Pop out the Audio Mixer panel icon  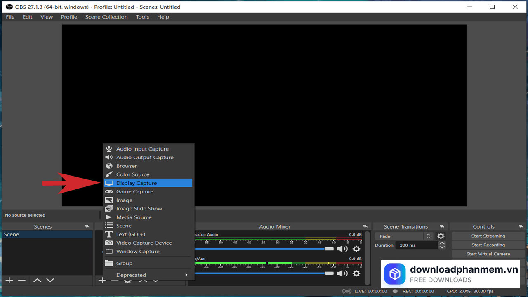point(365,226)
